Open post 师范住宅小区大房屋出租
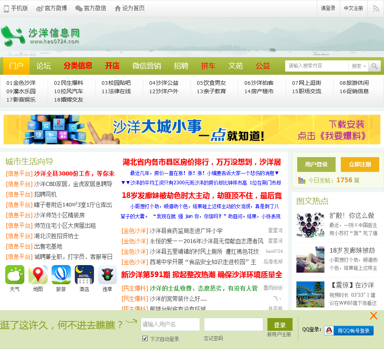Image resolution: width=384 pixels, height=349 pixels. tap(65, 225)
